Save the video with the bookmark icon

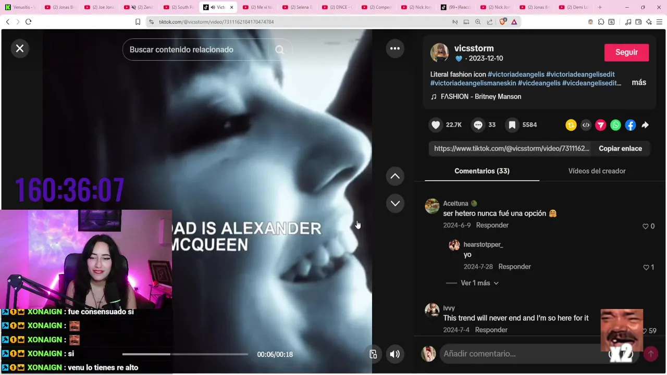tap(512, 125)
